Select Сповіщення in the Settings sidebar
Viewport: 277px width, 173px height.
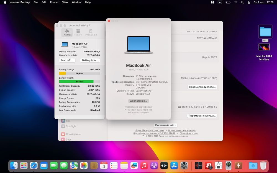tap(71, 134)
